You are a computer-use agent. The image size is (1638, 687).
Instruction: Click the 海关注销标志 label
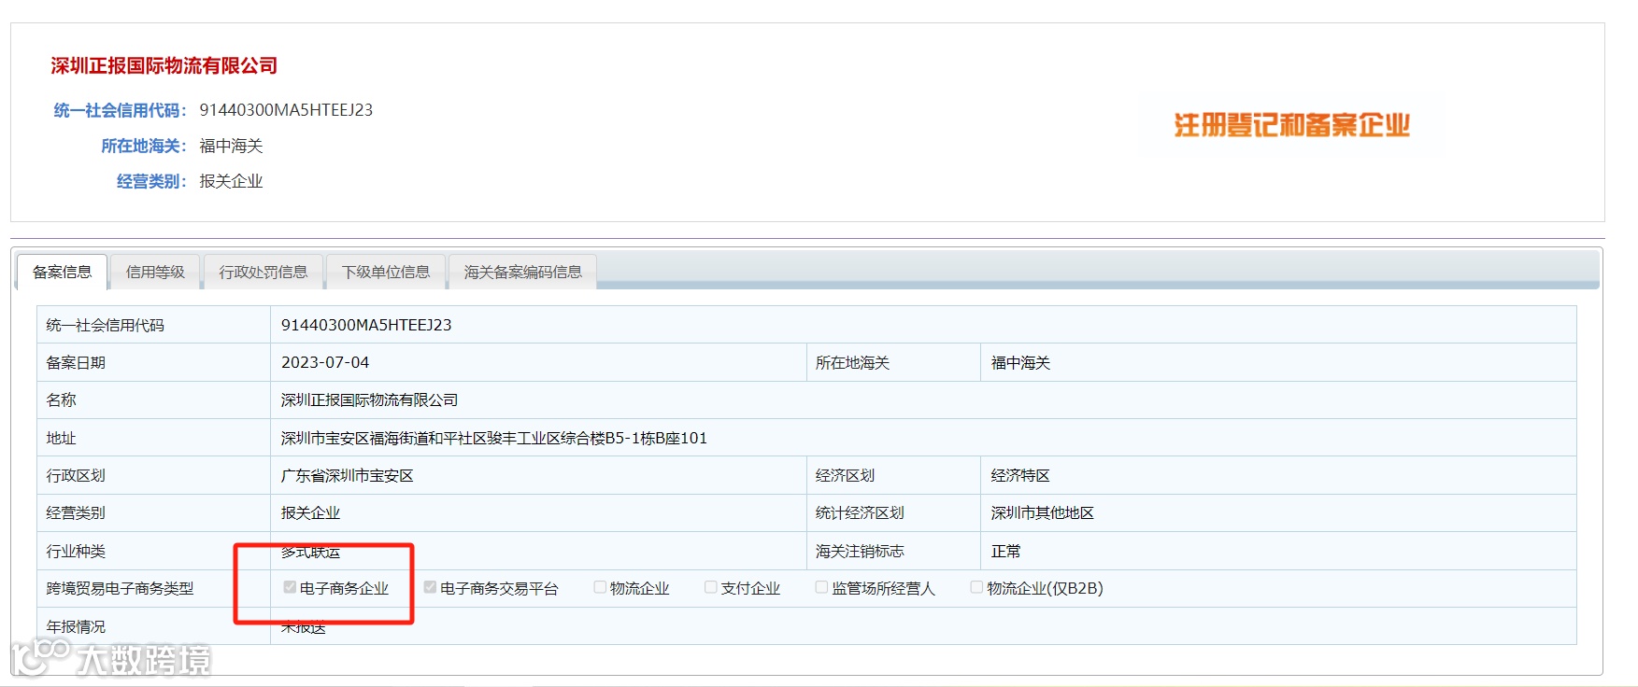pos(860,552)
